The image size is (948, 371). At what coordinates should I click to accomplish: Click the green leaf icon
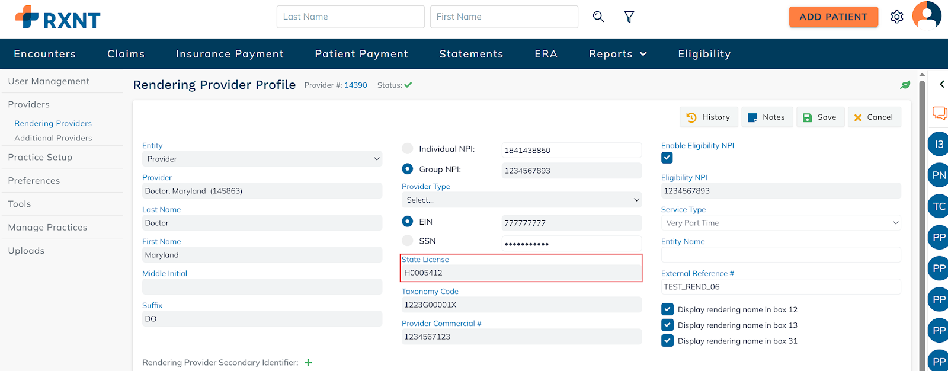tap(905, 85)
